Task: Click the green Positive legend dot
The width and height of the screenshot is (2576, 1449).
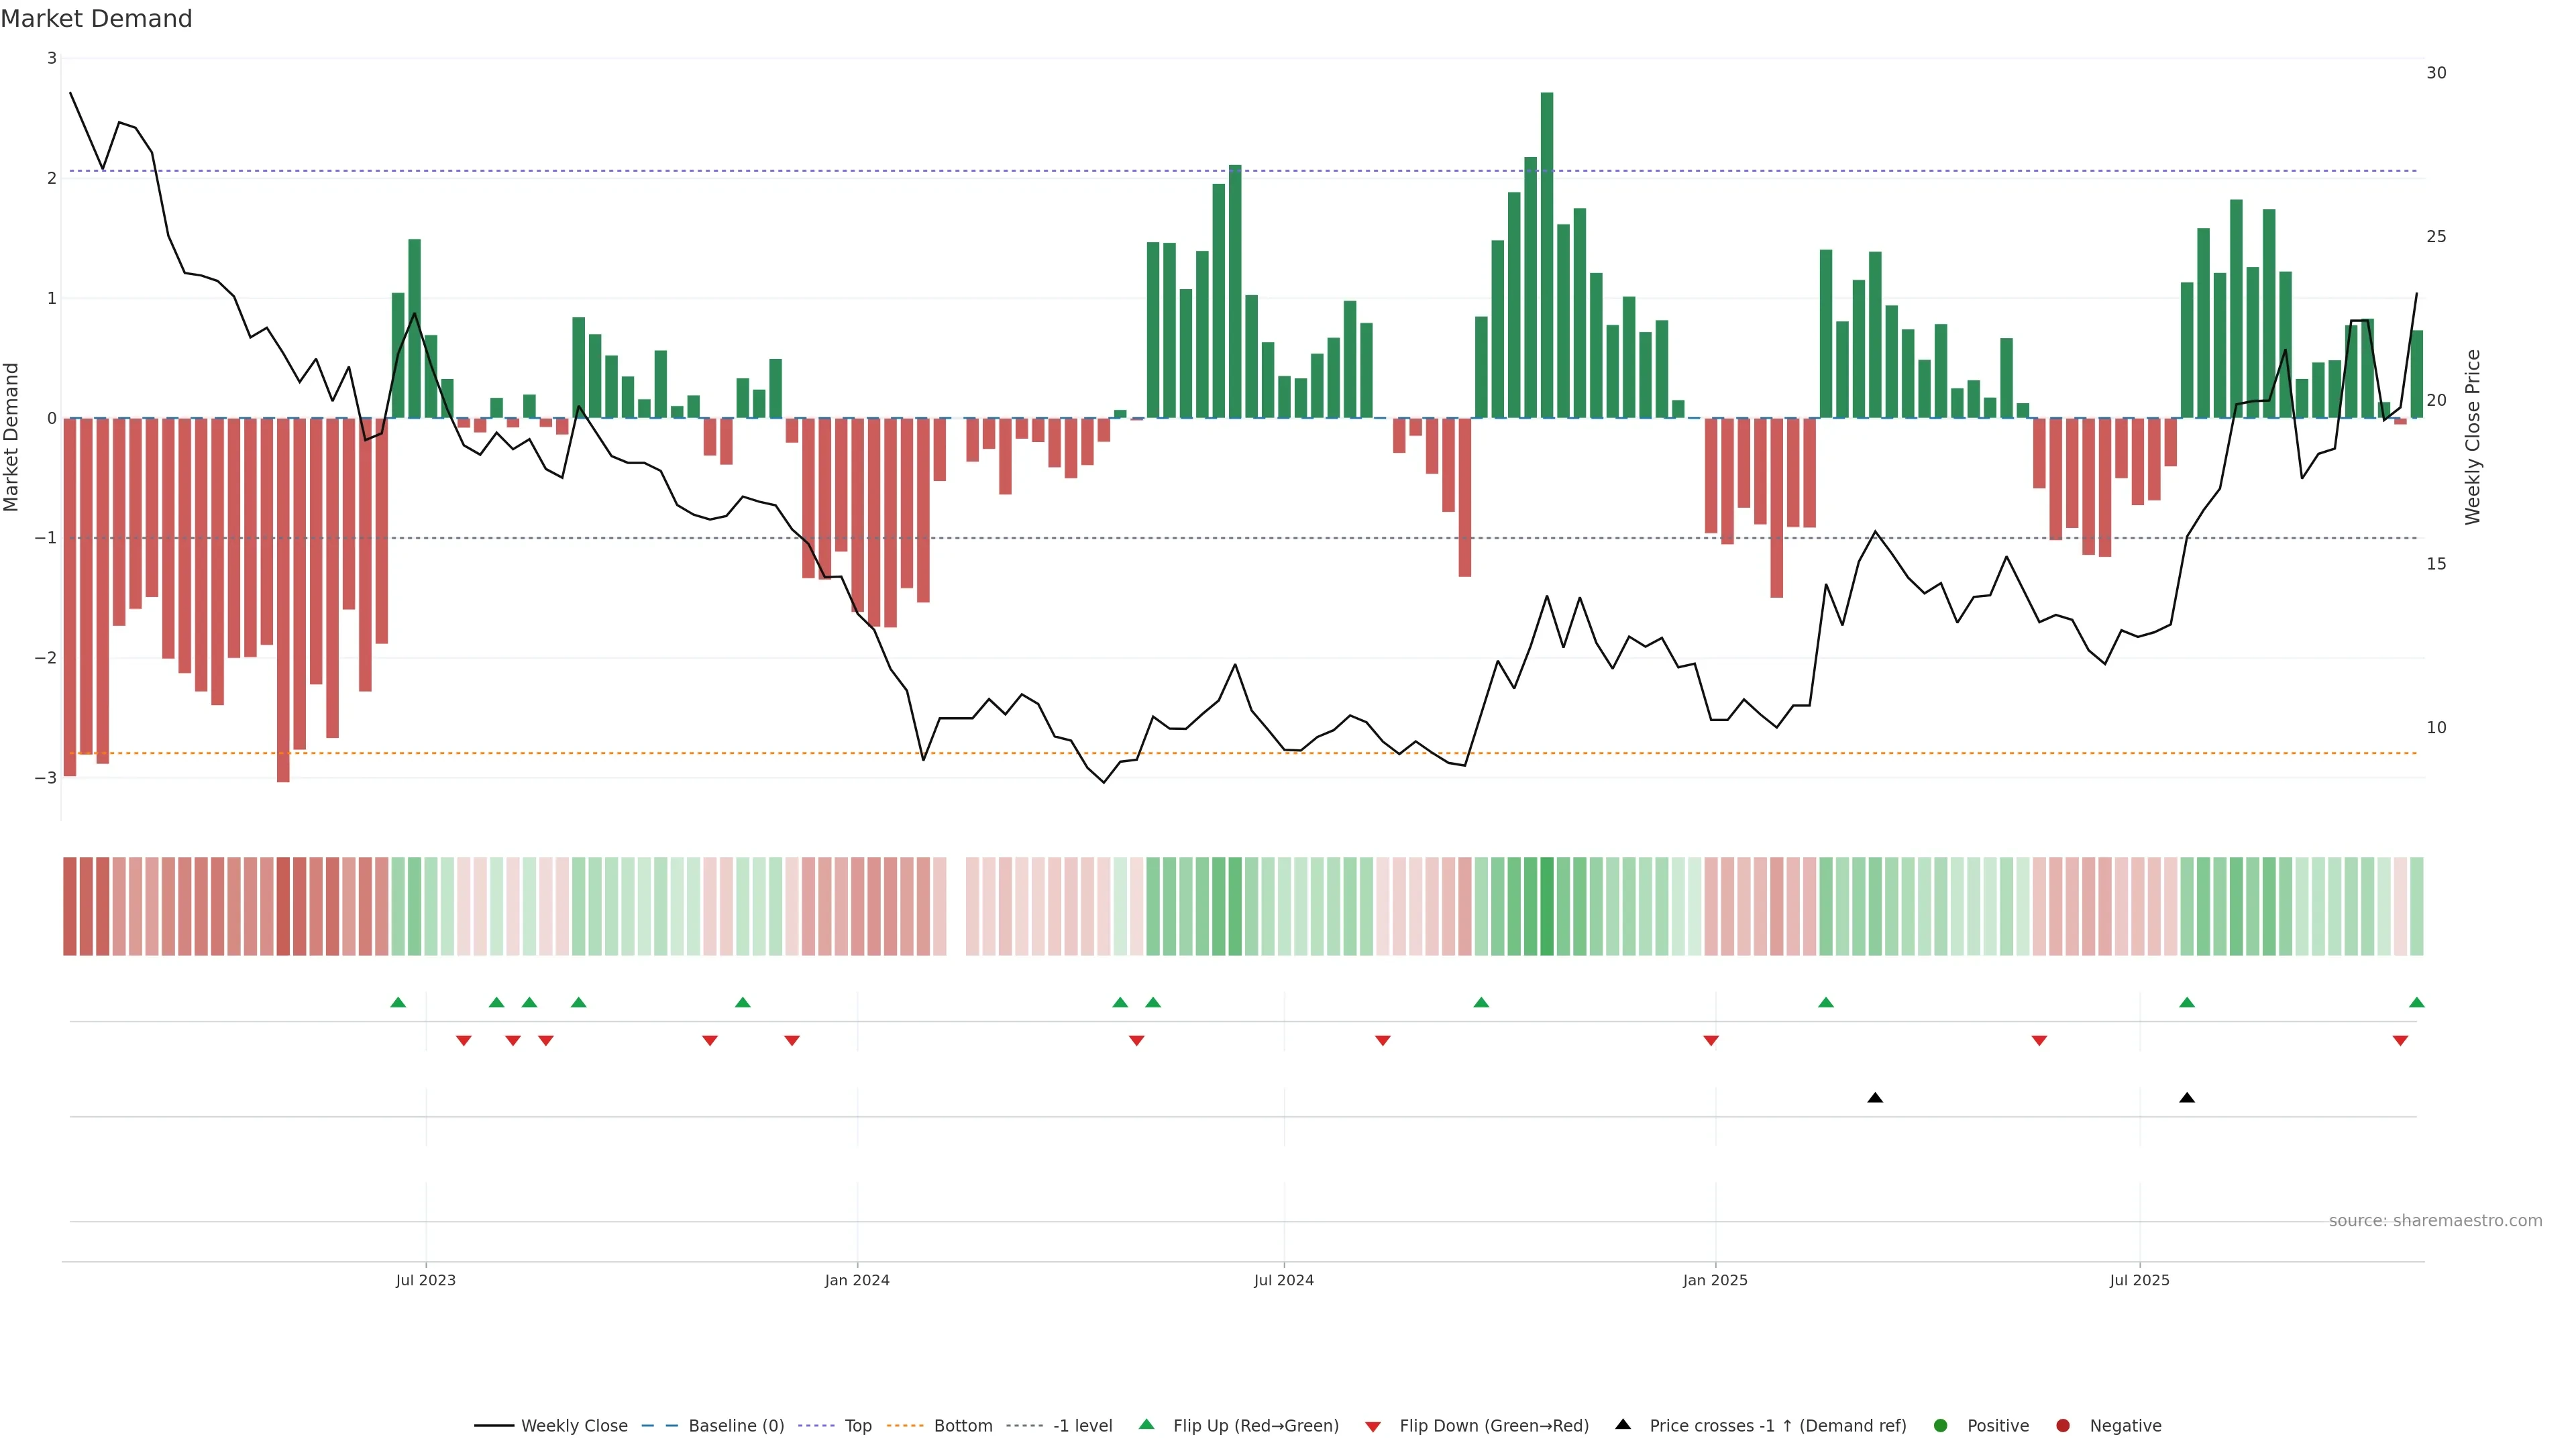Action: 1941,1425
